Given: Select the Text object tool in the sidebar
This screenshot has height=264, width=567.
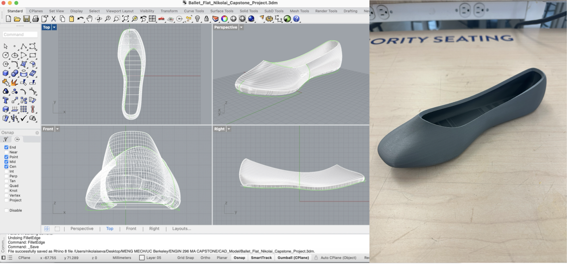Looking at the screenshot, I should pos(6,100).
